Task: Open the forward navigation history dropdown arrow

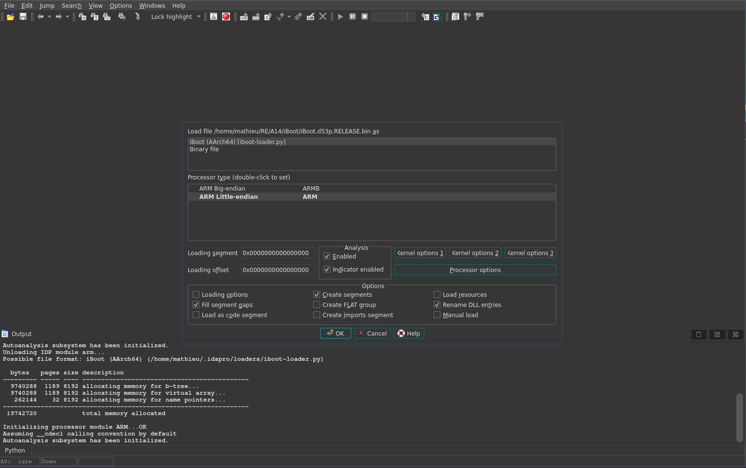Action: click(x=67, y=16)
